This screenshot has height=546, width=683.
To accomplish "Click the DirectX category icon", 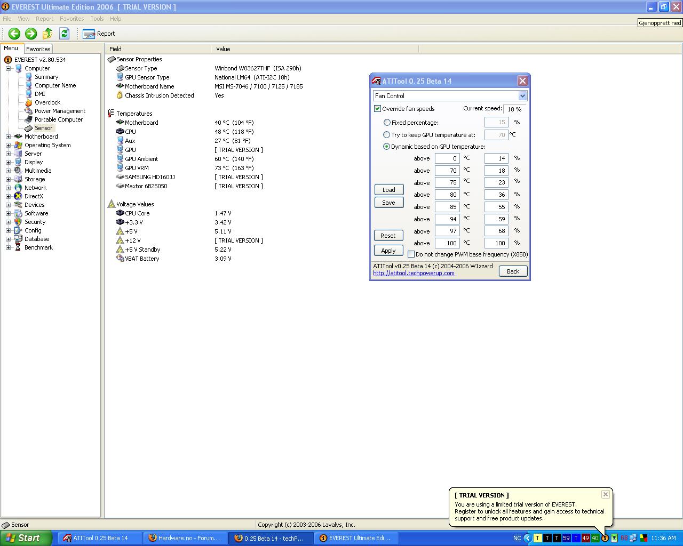I will pyautogui.click(x=18, y=196).
